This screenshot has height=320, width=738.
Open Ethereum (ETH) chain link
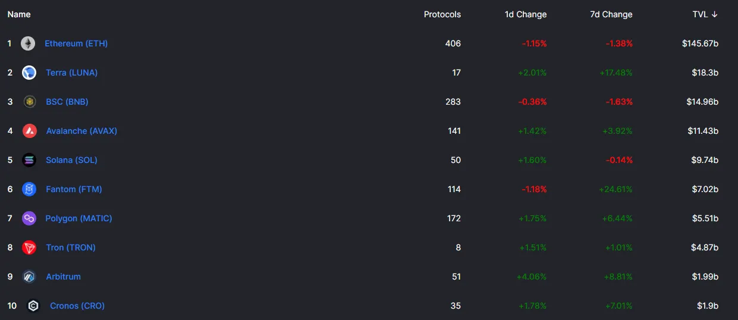pos(76,43)
